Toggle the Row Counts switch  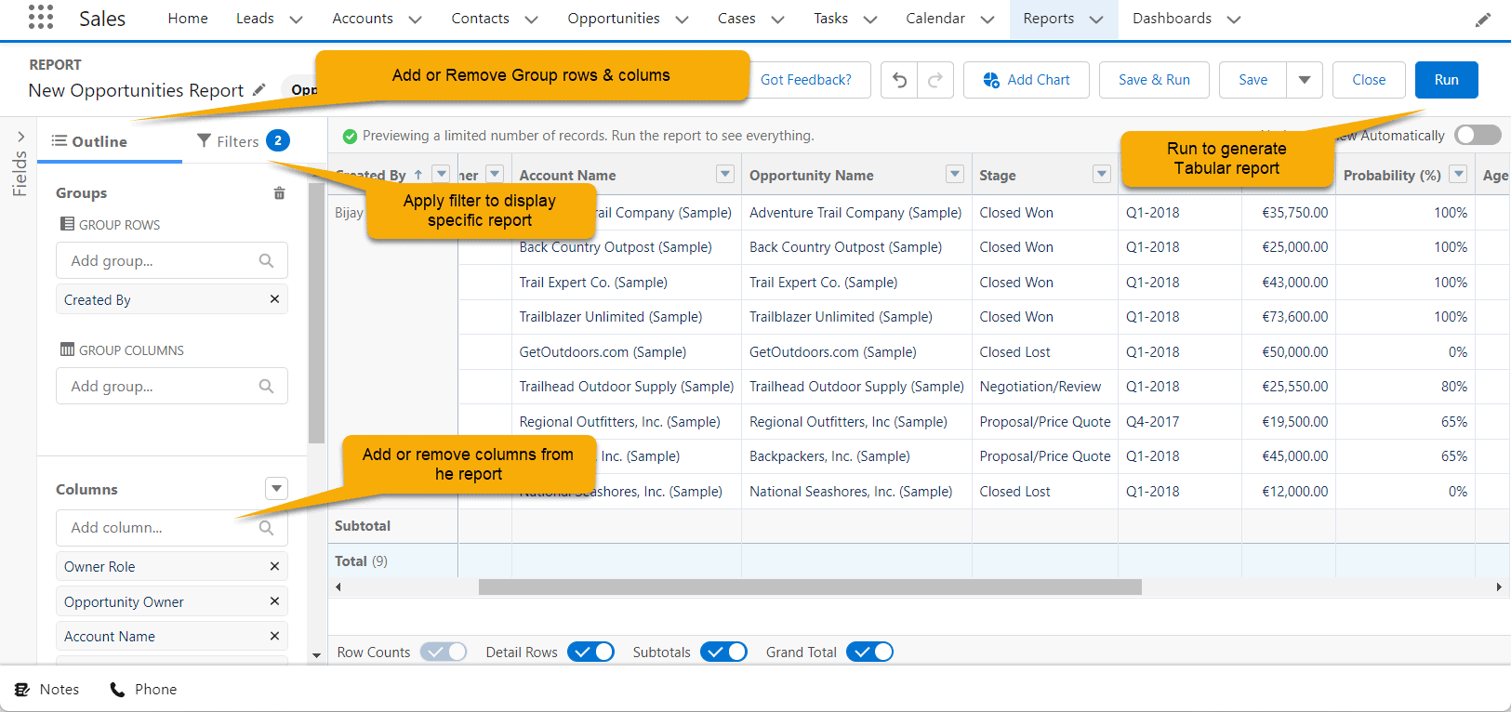[444, 652]
